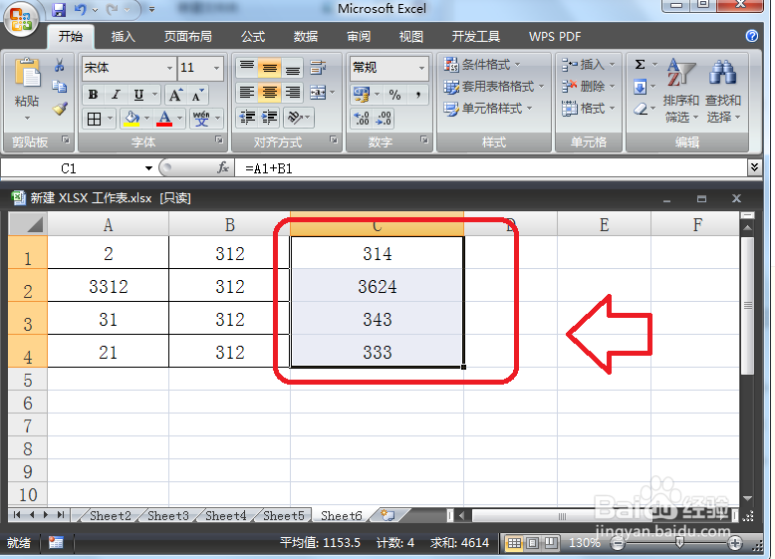Image resolution: width=775 pixels, height=559 pixels.
Task: Toggle align text right
Action: coord(293,93)
